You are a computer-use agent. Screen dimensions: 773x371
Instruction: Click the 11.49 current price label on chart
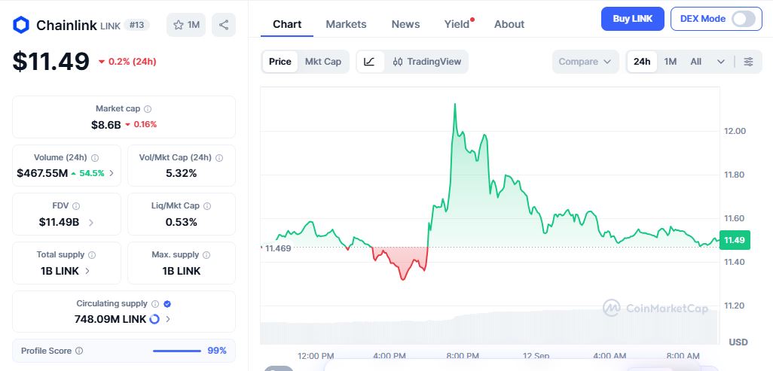click(735, 241)
